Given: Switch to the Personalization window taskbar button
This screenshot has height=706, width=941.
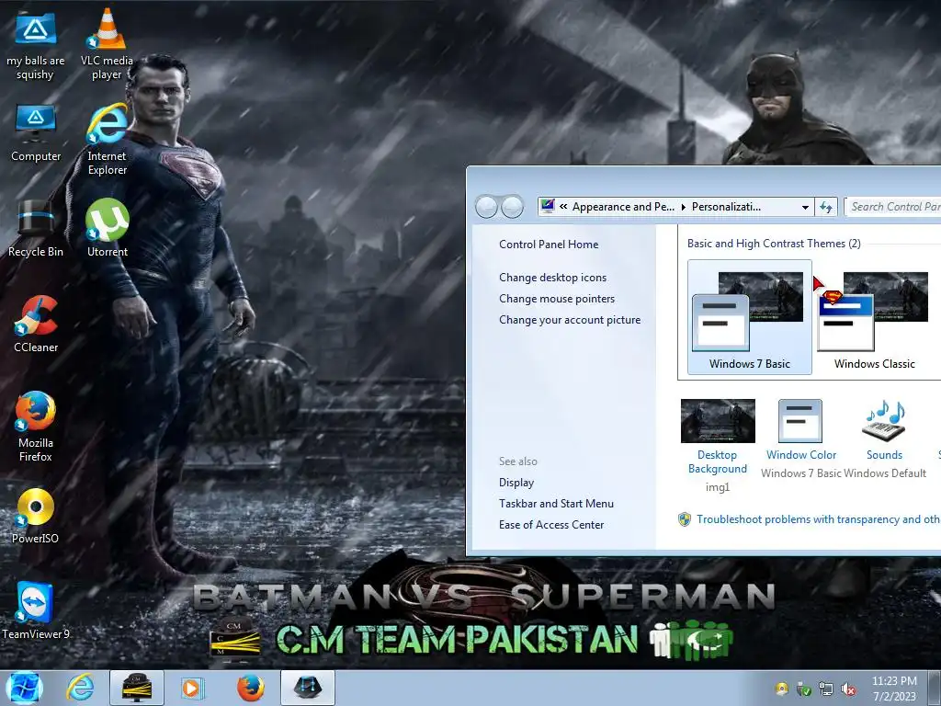Looking at the screenshot, I should (307, 688).
